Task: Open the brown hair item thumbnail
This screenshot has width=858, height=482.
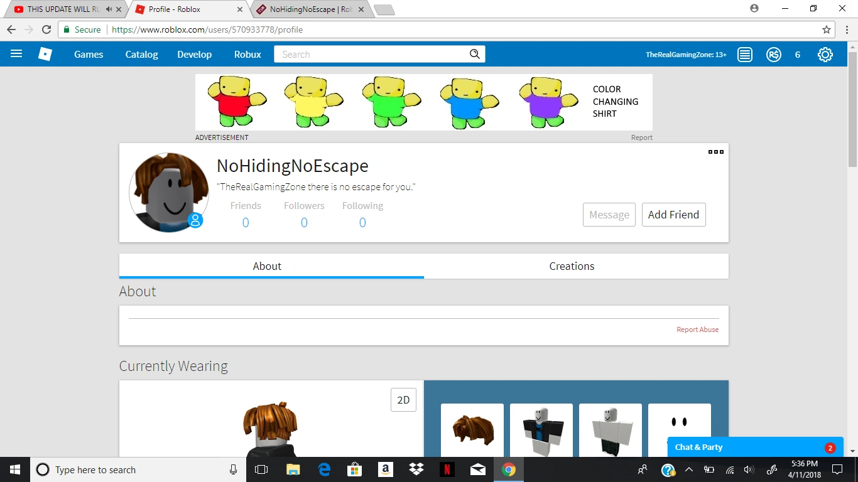Action: (472, 431)
